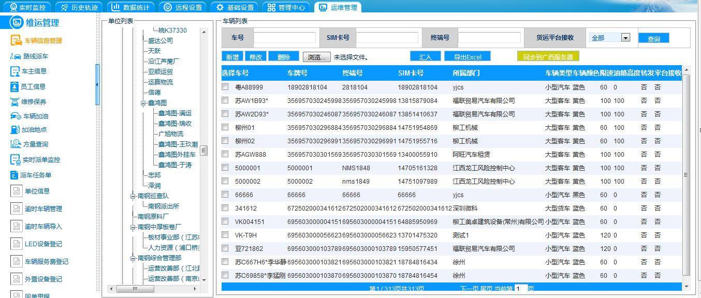Screen dimensions: 701x298
Task: Select the 加油地点 fuel station icon
Action: [15, 130]
